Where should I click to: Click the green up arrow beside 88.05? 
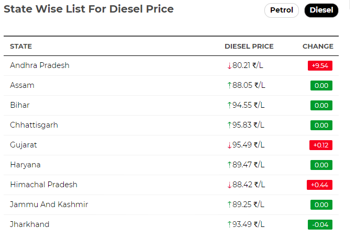tap(229, 85)
